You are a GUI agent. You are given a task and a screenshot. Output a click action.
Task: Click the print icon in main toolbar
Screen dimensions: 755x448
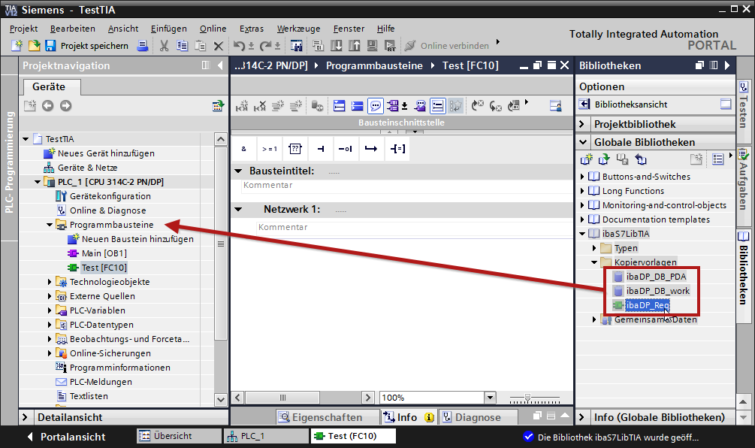click(x=142, y=46)
